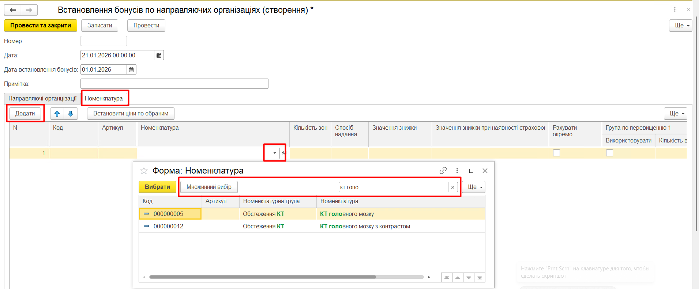The width and height of the screenshot is (699, 289).
Task: Click the Множинний вибір button
Action: click(x=209, y=187)
